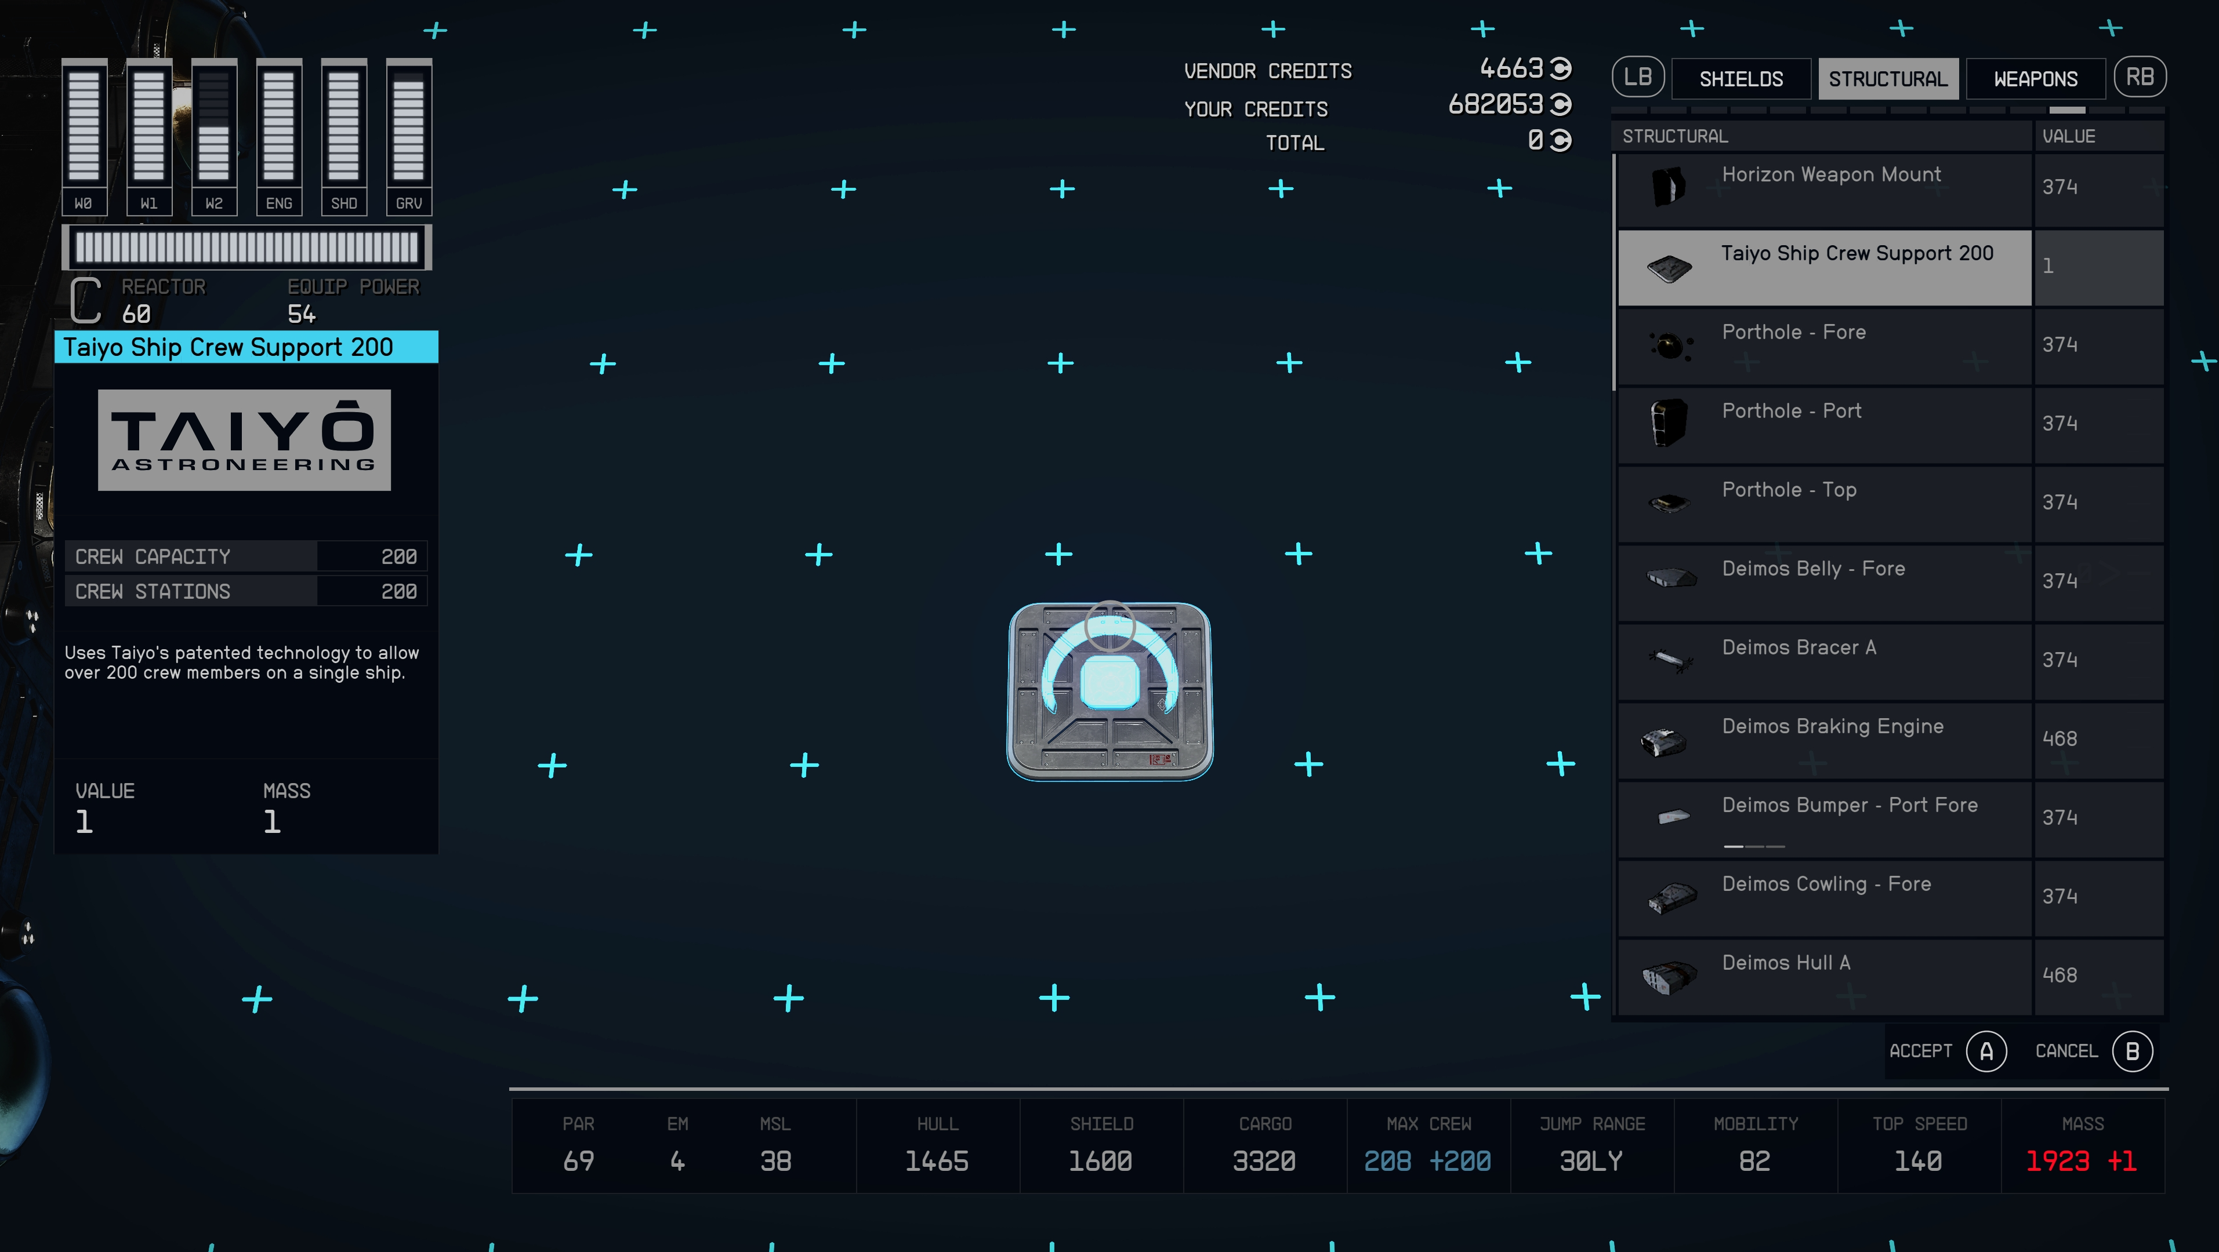Screen dimensions: 2219x1252
Task: Click the 'Horizon Weapon Mount' row name
Action: (x=1832, y=175)
